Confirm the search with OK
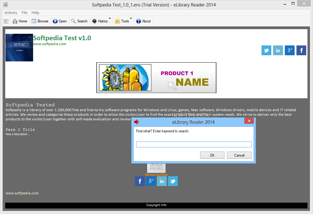Viewport: 313px width, 214px height. (x=212, y=155)
